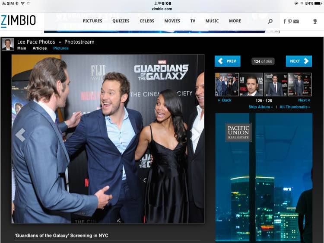Open the Photostream link
The width and height of the screenshot is (324, 243).
point(79,42)
